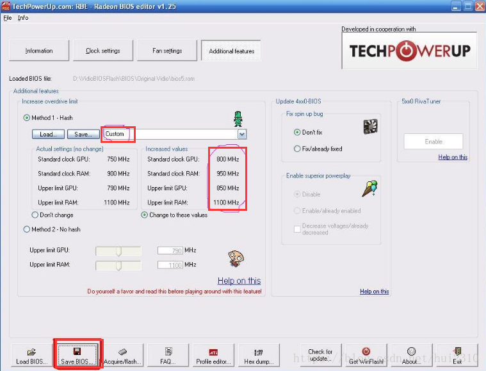The image size is (486, 371).
Task: Click the fan icon in Fix spin up bug
Action: (x=370, y=127)
